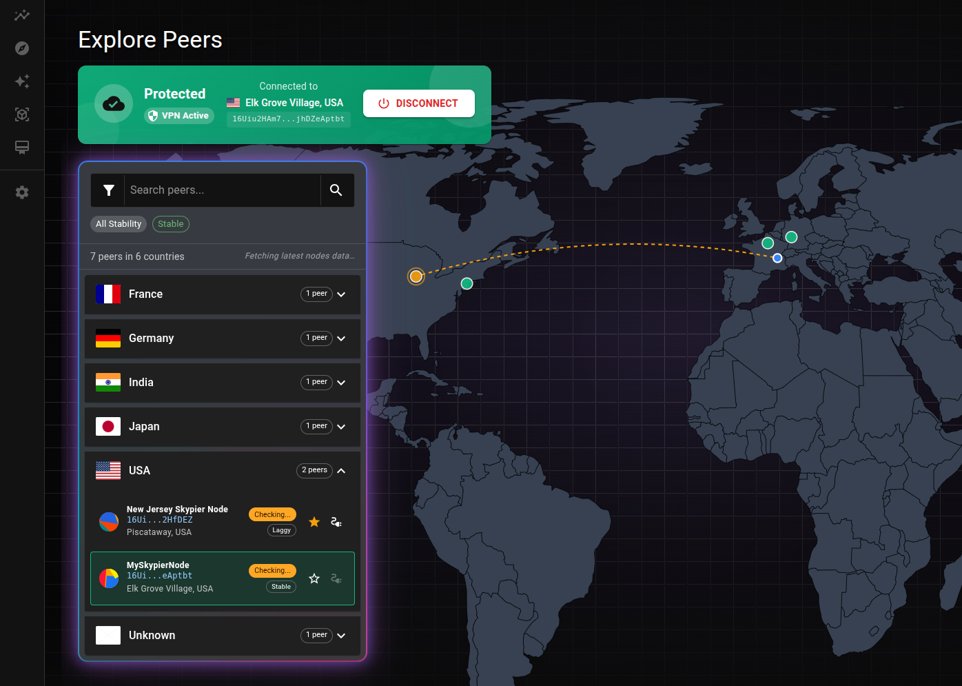Image resolution: width=962 pixels, height=686 pixels.
Task: Click the protected cloud check icon
Action: 114,104
